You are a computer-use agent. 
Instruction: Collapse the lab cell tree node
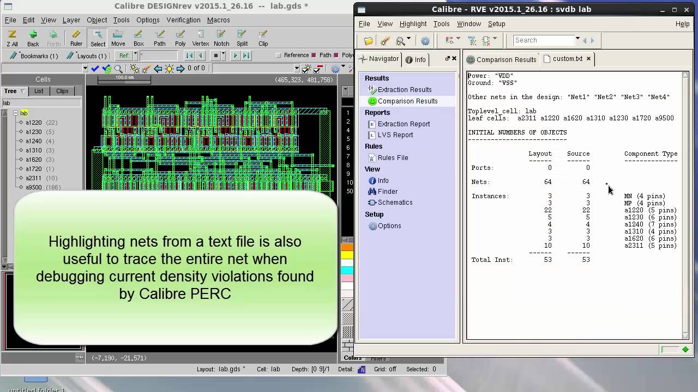pos(15,113)
